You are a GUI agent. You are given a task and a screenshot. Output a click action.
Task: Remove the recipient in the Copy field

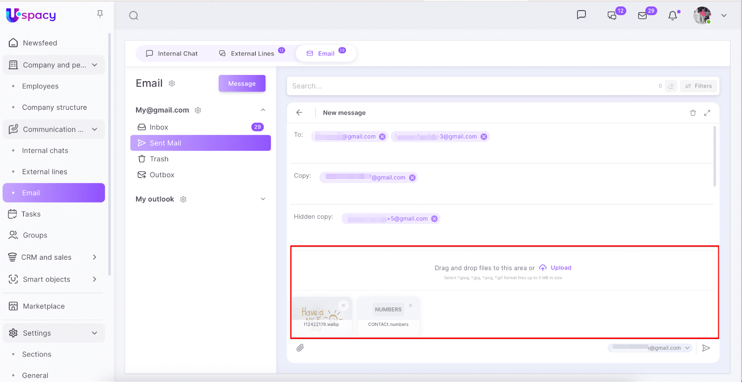412,178
